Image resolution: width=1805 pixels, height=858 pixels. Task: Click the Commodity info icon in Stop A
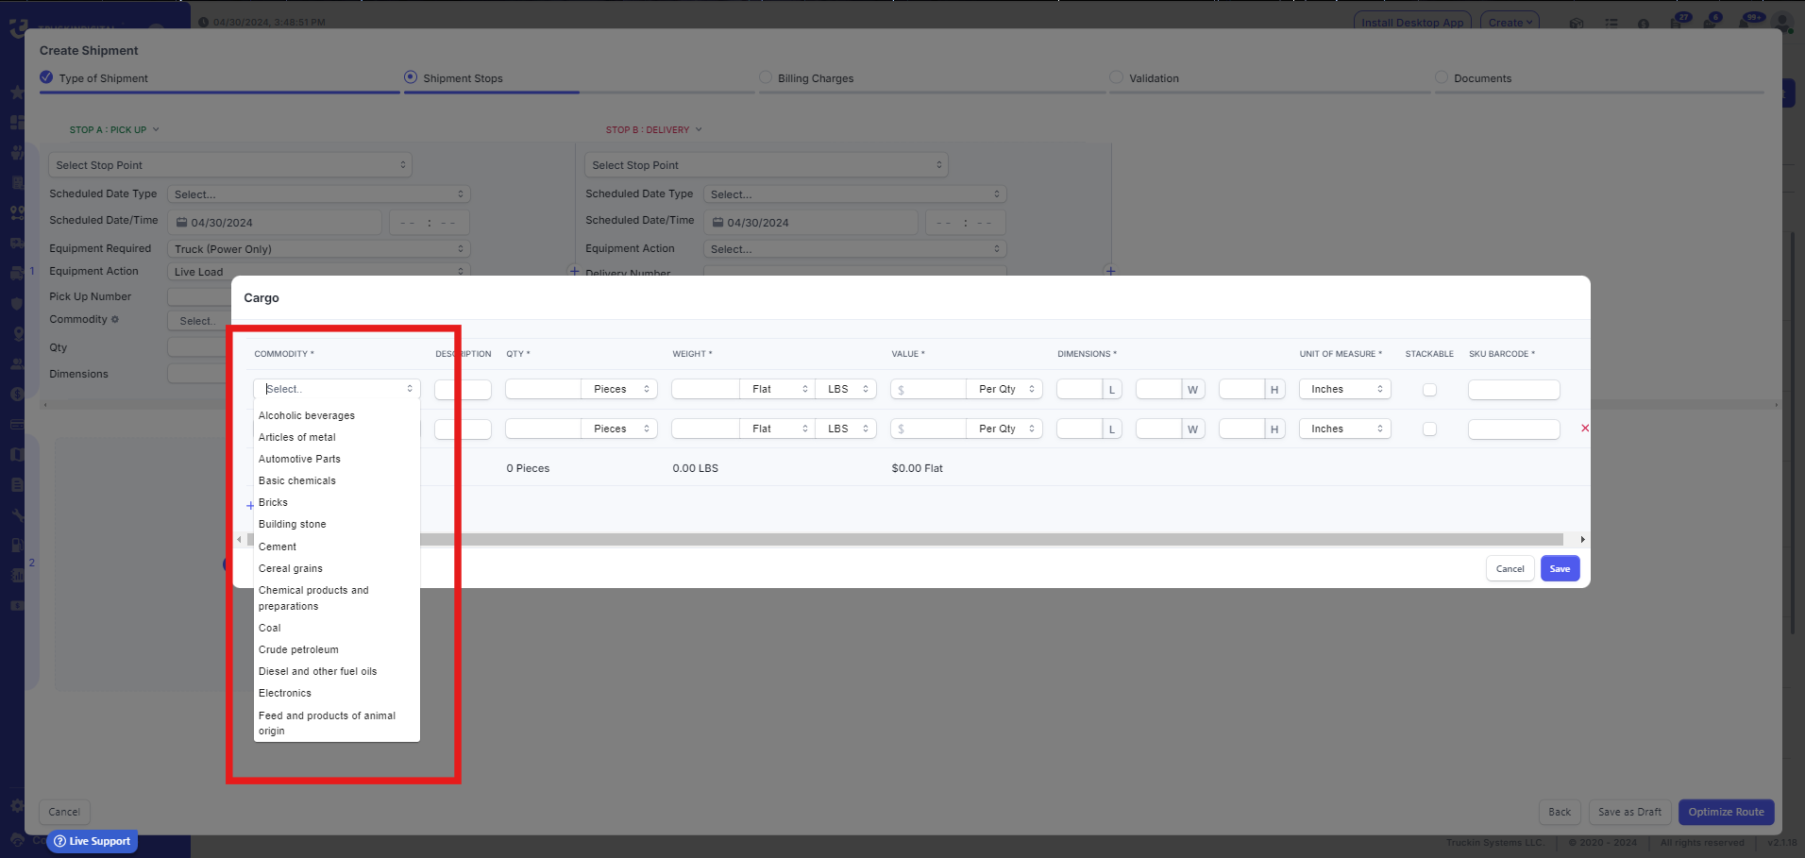115,320
